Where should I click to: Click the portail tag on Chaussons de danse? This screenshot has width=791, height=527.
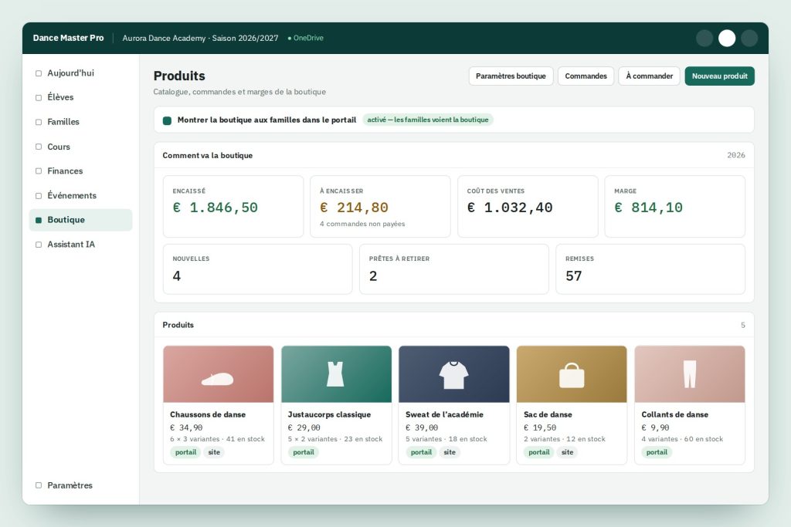click(185, 452)
